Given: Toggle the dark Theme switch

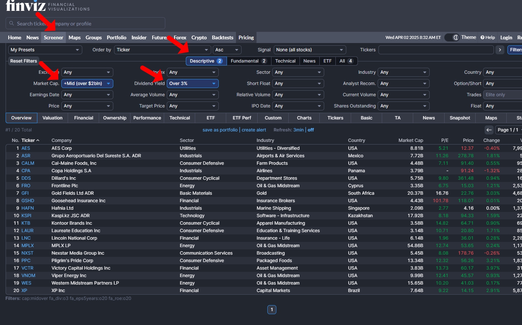Looking at the screenshot, I should 452,37.
